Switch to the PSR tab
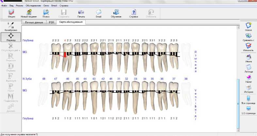The image size is (257, 136). click(x=51, y=22)
